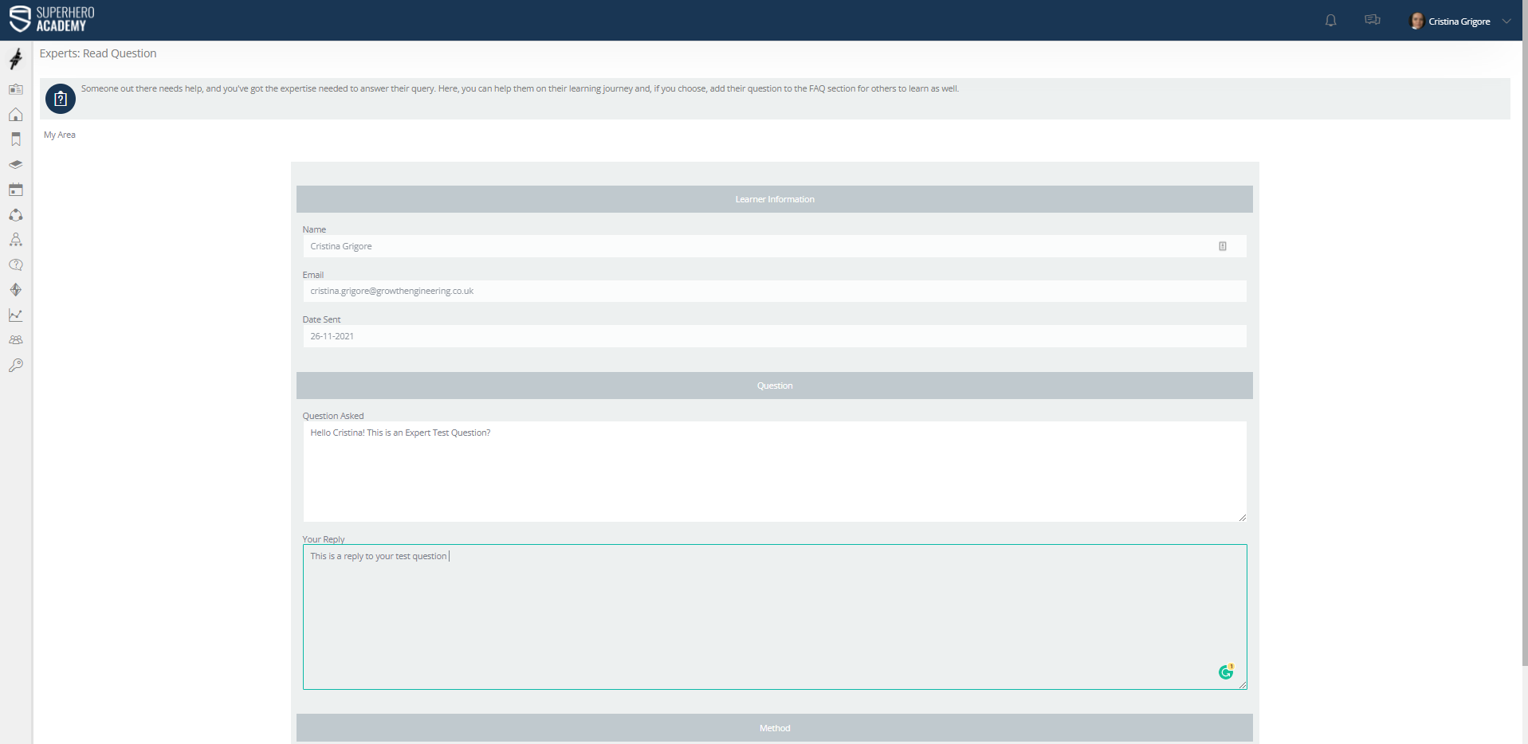Click the lightning bolt sidebar logo
The image size is (1528, 744).
coord(15,59)
